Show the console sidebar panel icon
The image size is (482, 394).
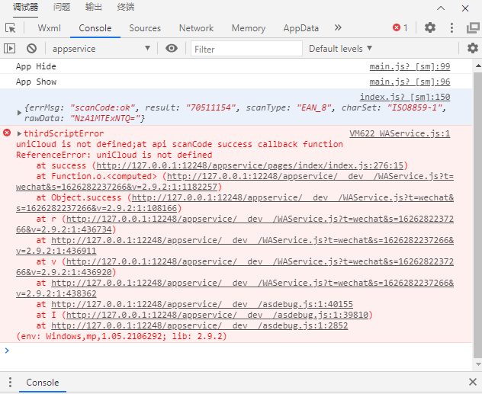(10, 49)
